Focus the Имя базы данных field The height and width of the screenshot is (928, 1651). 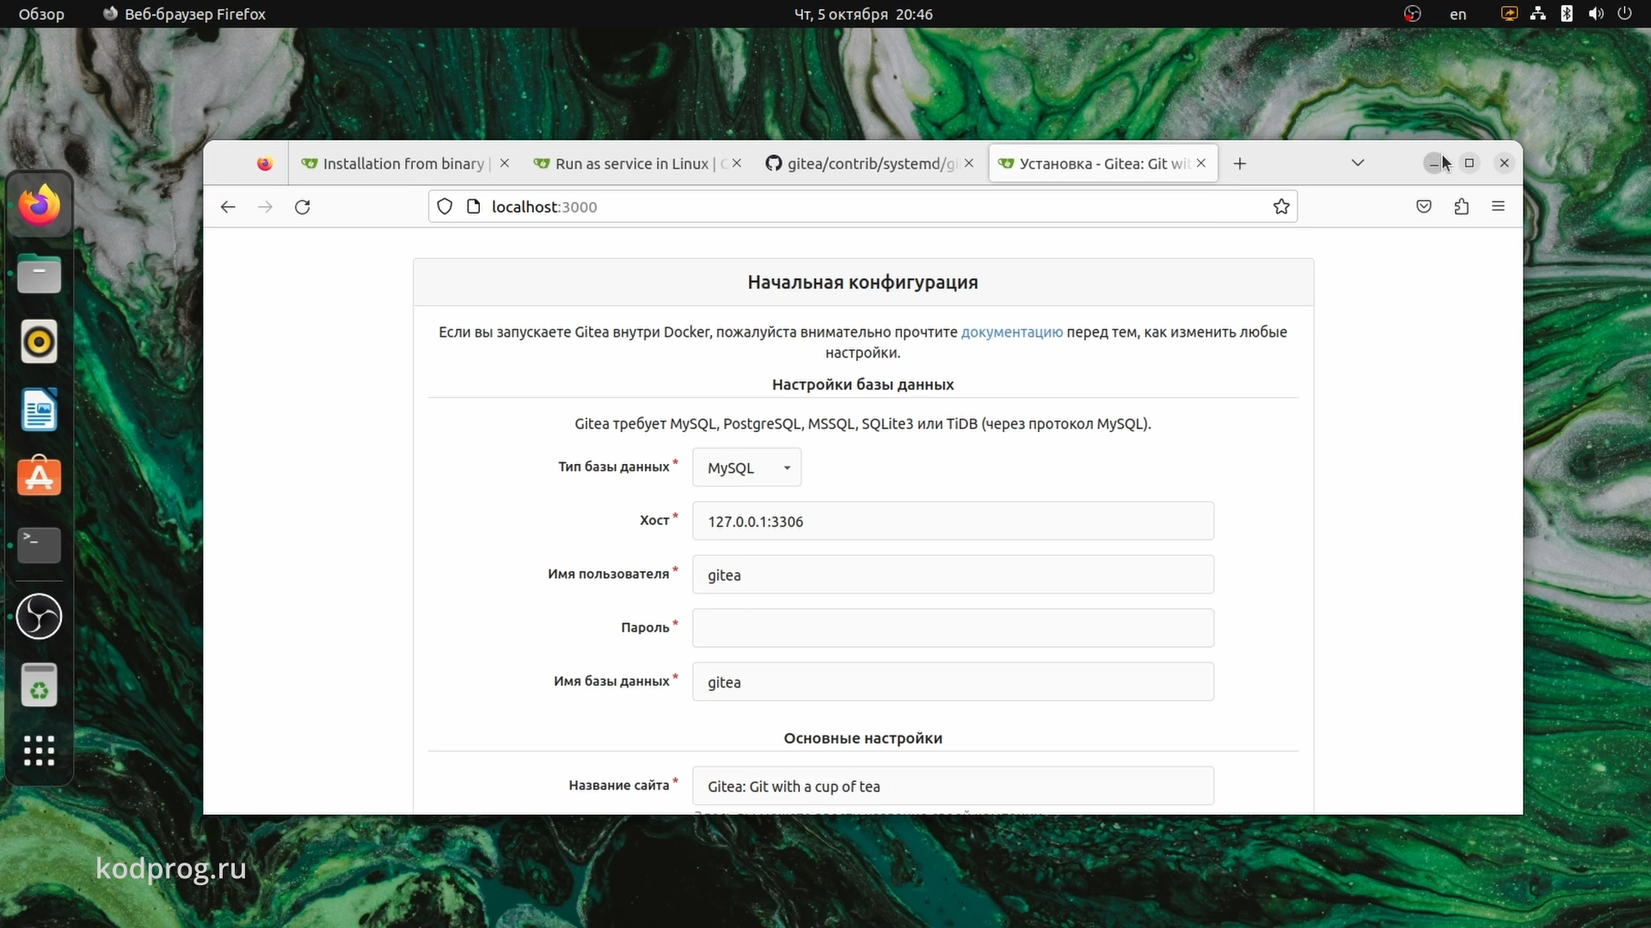pyautogui.click(x=953, y=682)
